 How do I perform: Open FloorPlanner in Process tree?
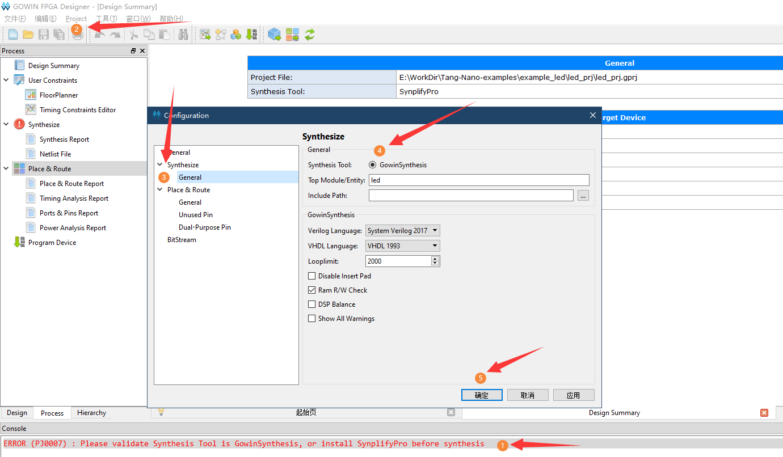pos(58,95)
